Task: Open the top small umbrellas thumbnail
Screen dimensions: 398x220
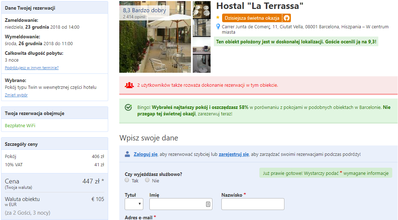Action: (x=202, y=10)
